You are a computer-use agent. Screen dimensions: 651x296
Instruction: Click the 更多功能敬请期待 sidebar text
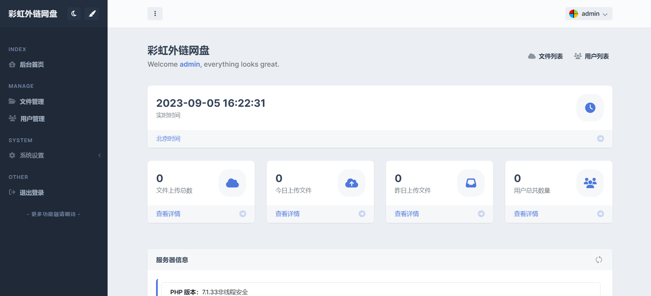pyautogui.click(x=54, y=214)
